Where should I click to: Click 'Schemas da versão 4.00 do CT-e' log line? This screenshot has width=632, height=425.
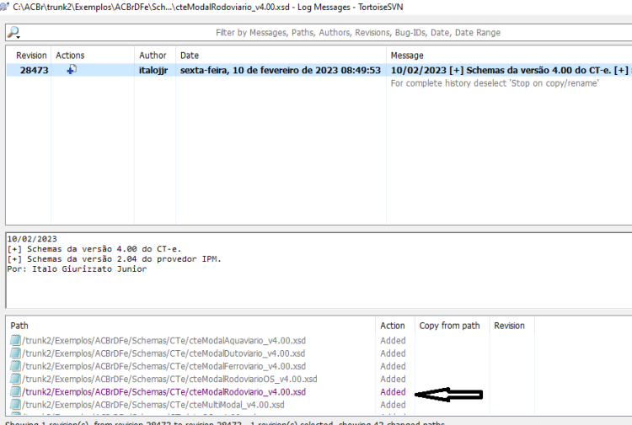pos(94,249)
